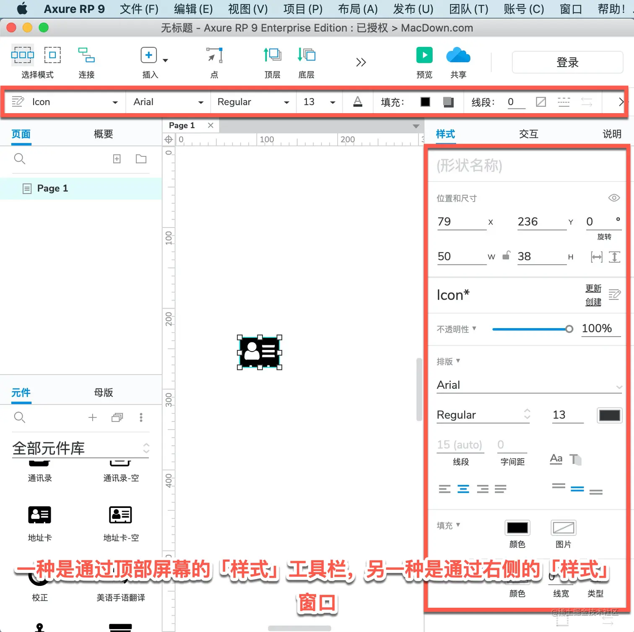
Task: Adjust the 不透明性 opacity slider handle
Action: click(569, 329)
